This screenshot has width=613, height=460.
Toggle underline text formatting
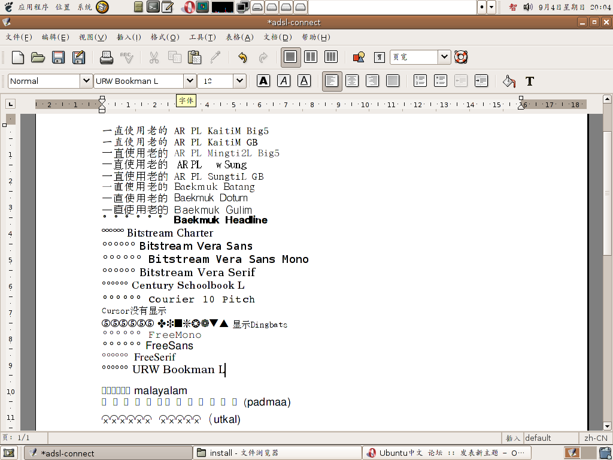tap(304, 81)
